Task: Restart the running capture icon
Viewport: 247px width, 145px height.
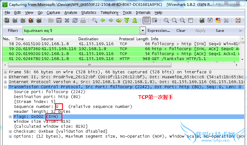Action: coord(39,20)
